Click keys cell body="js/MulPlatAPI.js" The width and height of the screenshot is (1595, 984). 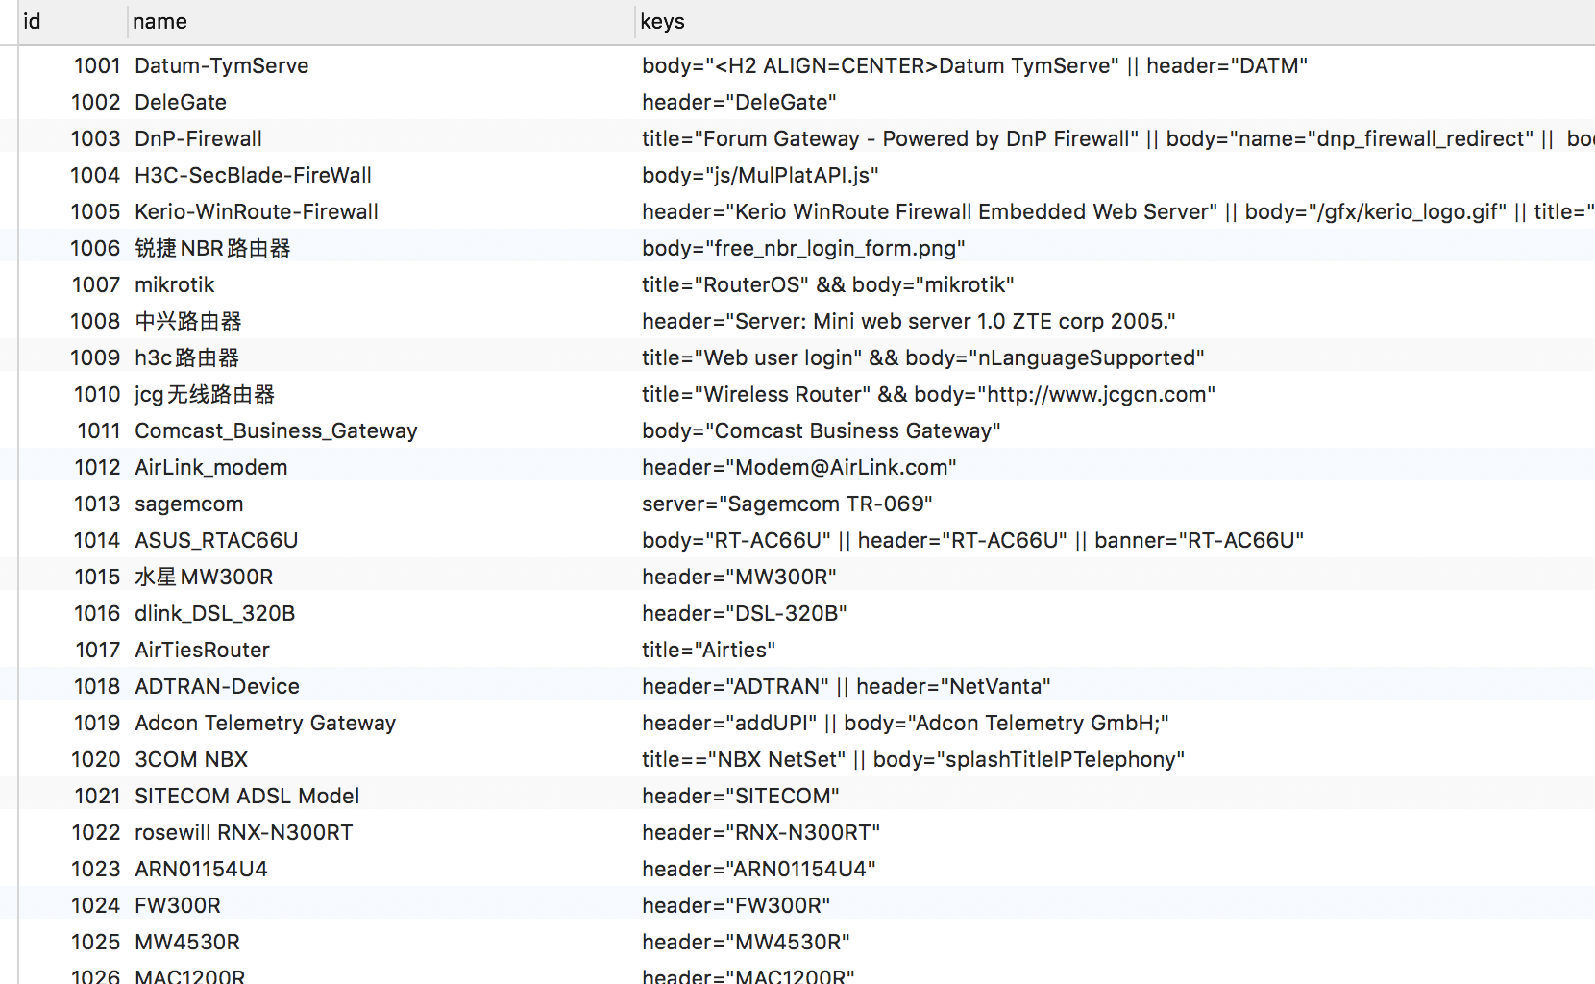tap(1116, 175)
